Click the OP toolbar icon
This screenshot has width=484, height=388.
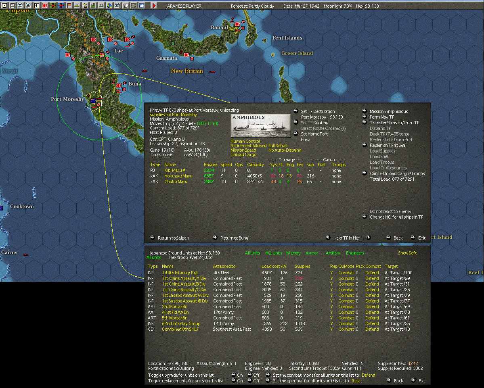125,6
